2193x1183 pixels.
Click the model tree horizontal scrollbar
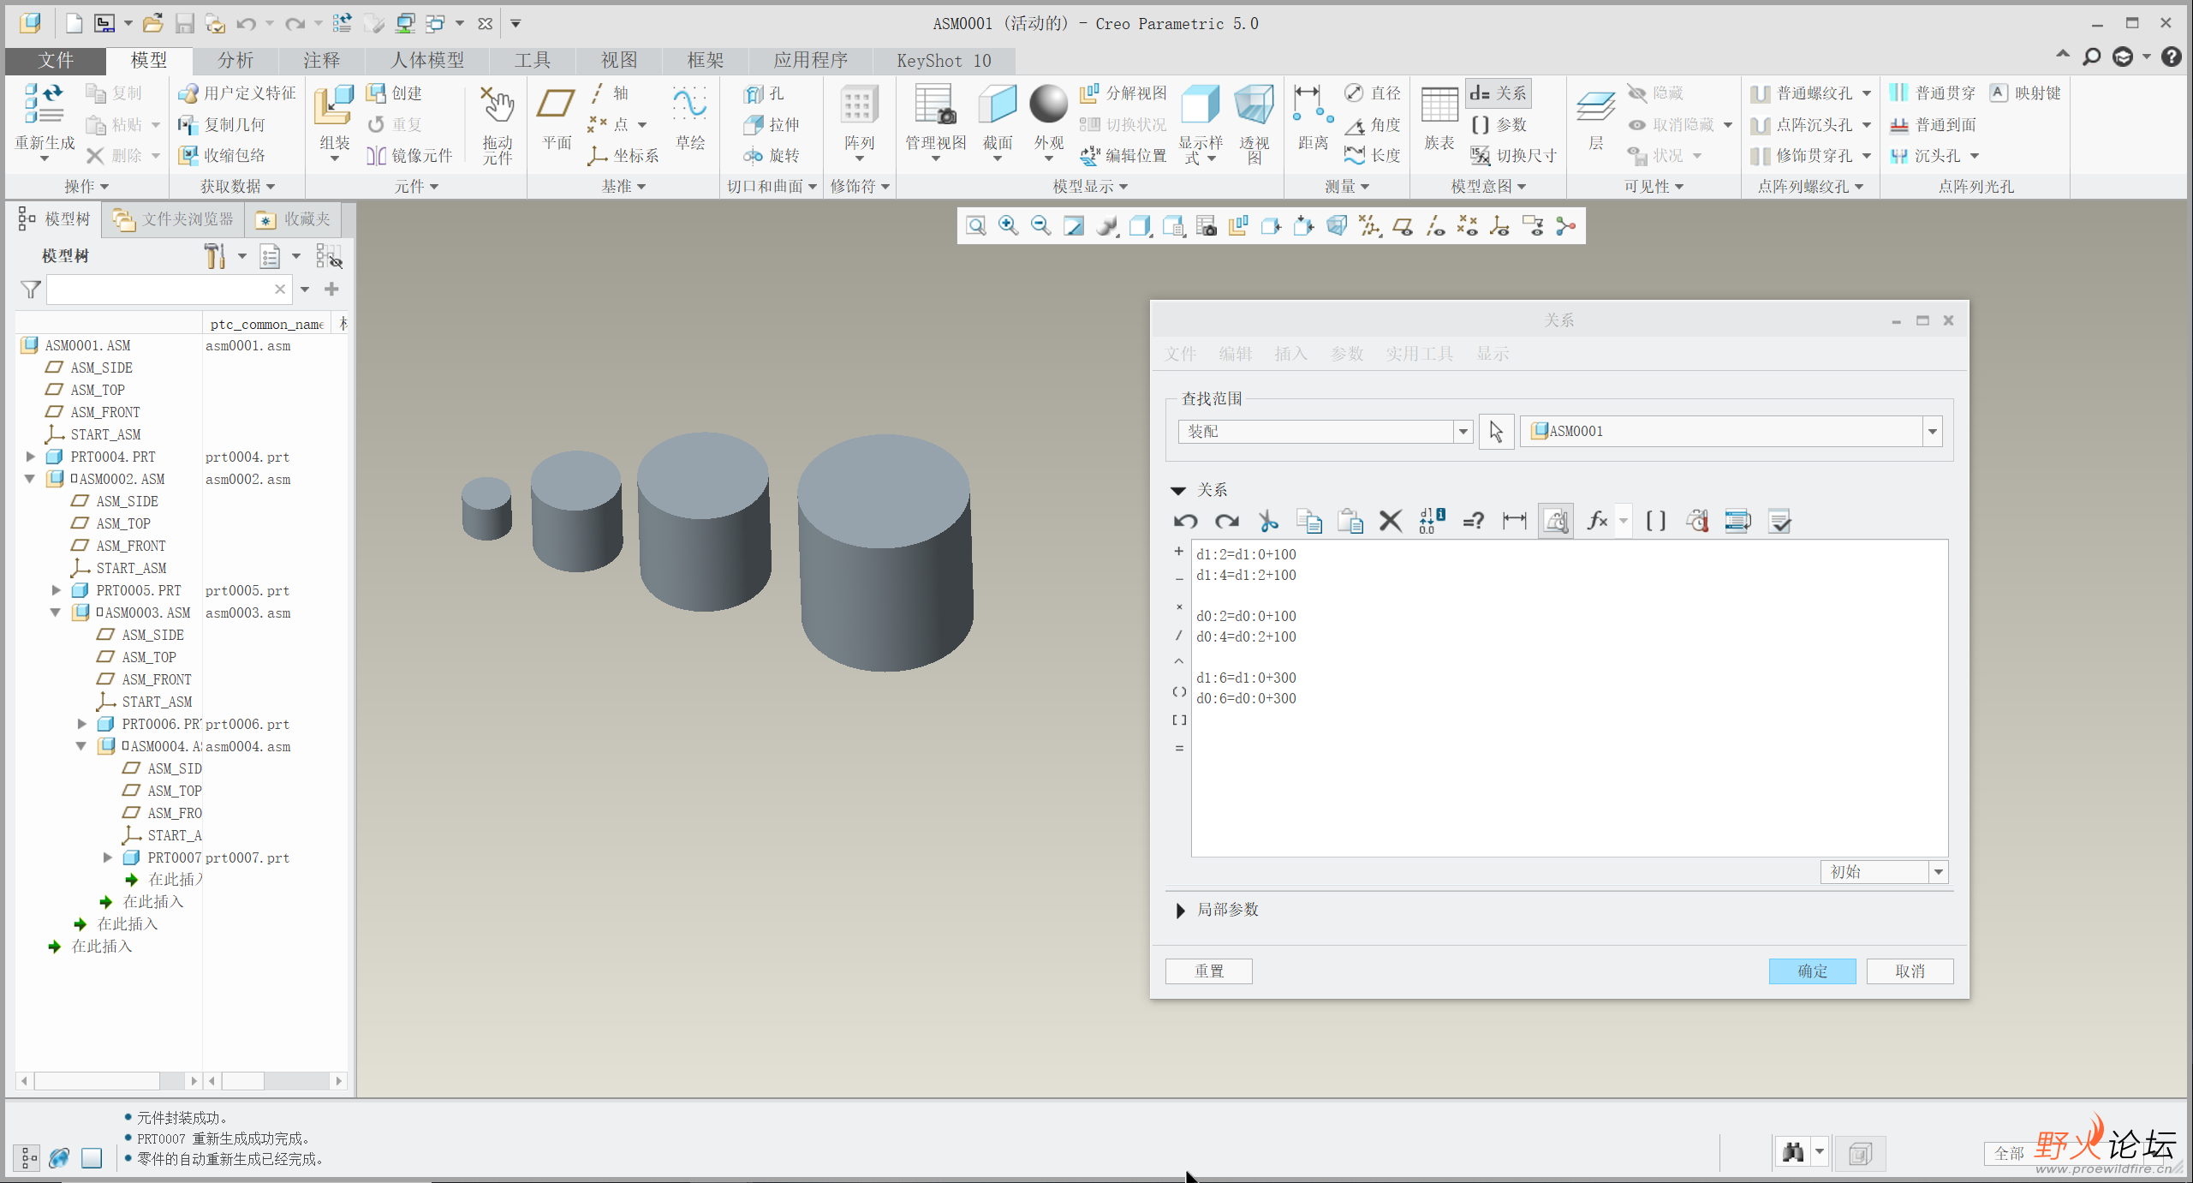coord(108,1081)
